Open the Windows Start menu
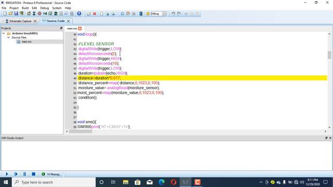This screenshot has width=333, height=187. tap(6, 182)
